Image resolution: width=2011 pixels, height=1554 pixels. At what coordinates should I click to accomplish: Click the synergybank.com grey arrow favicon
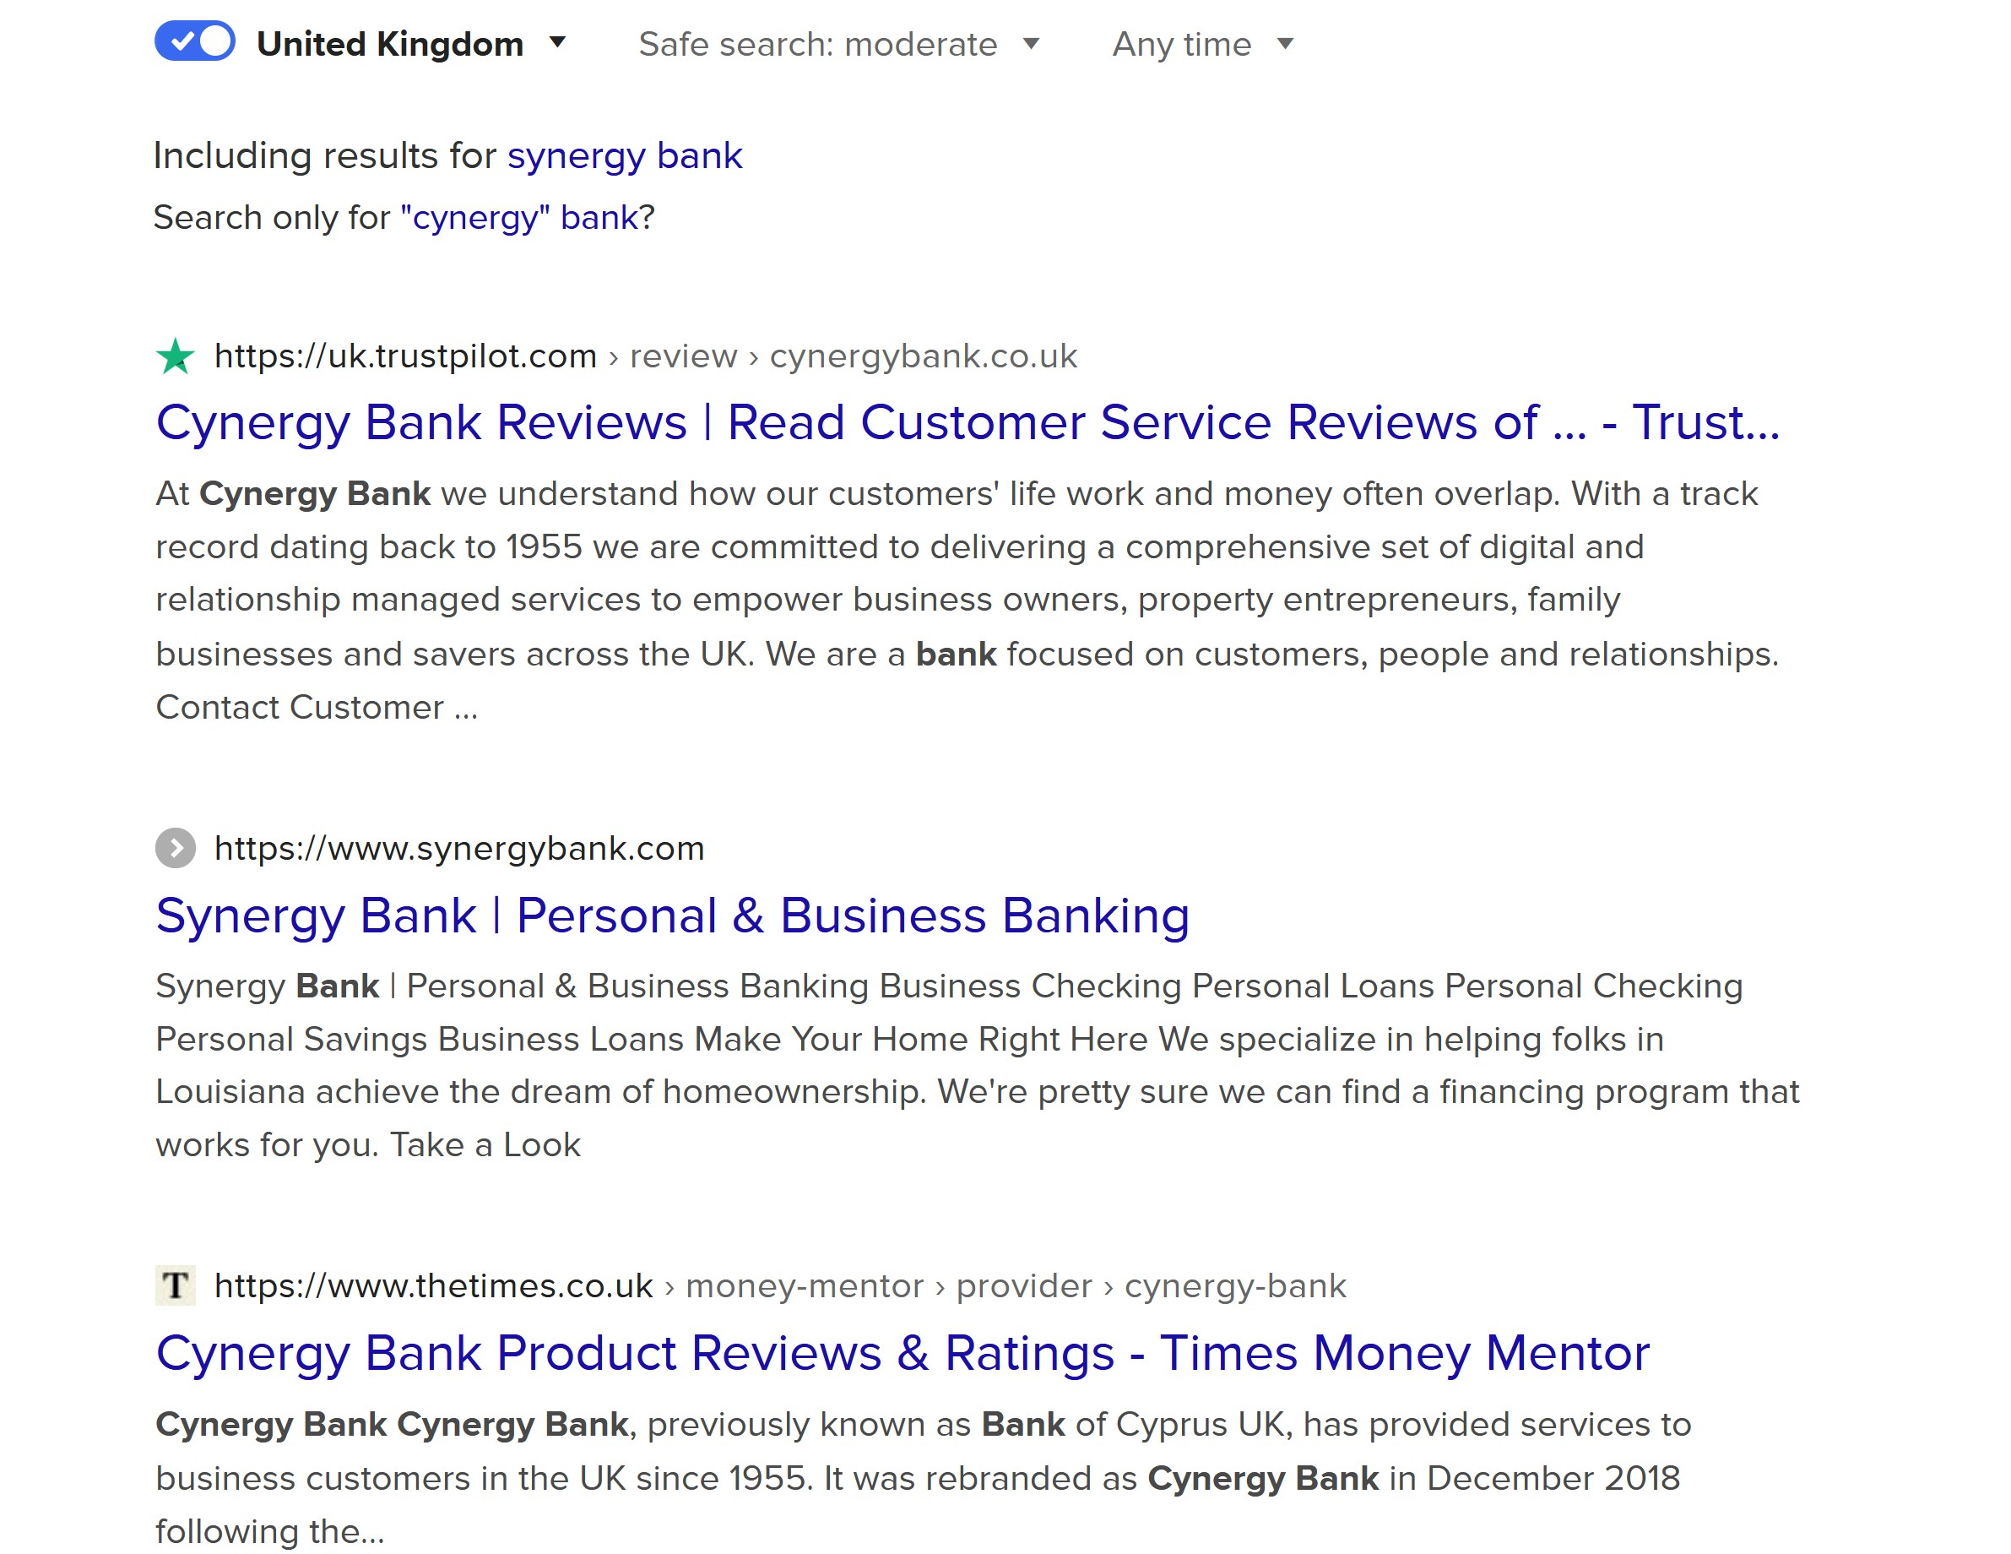(x=175, y=847)
